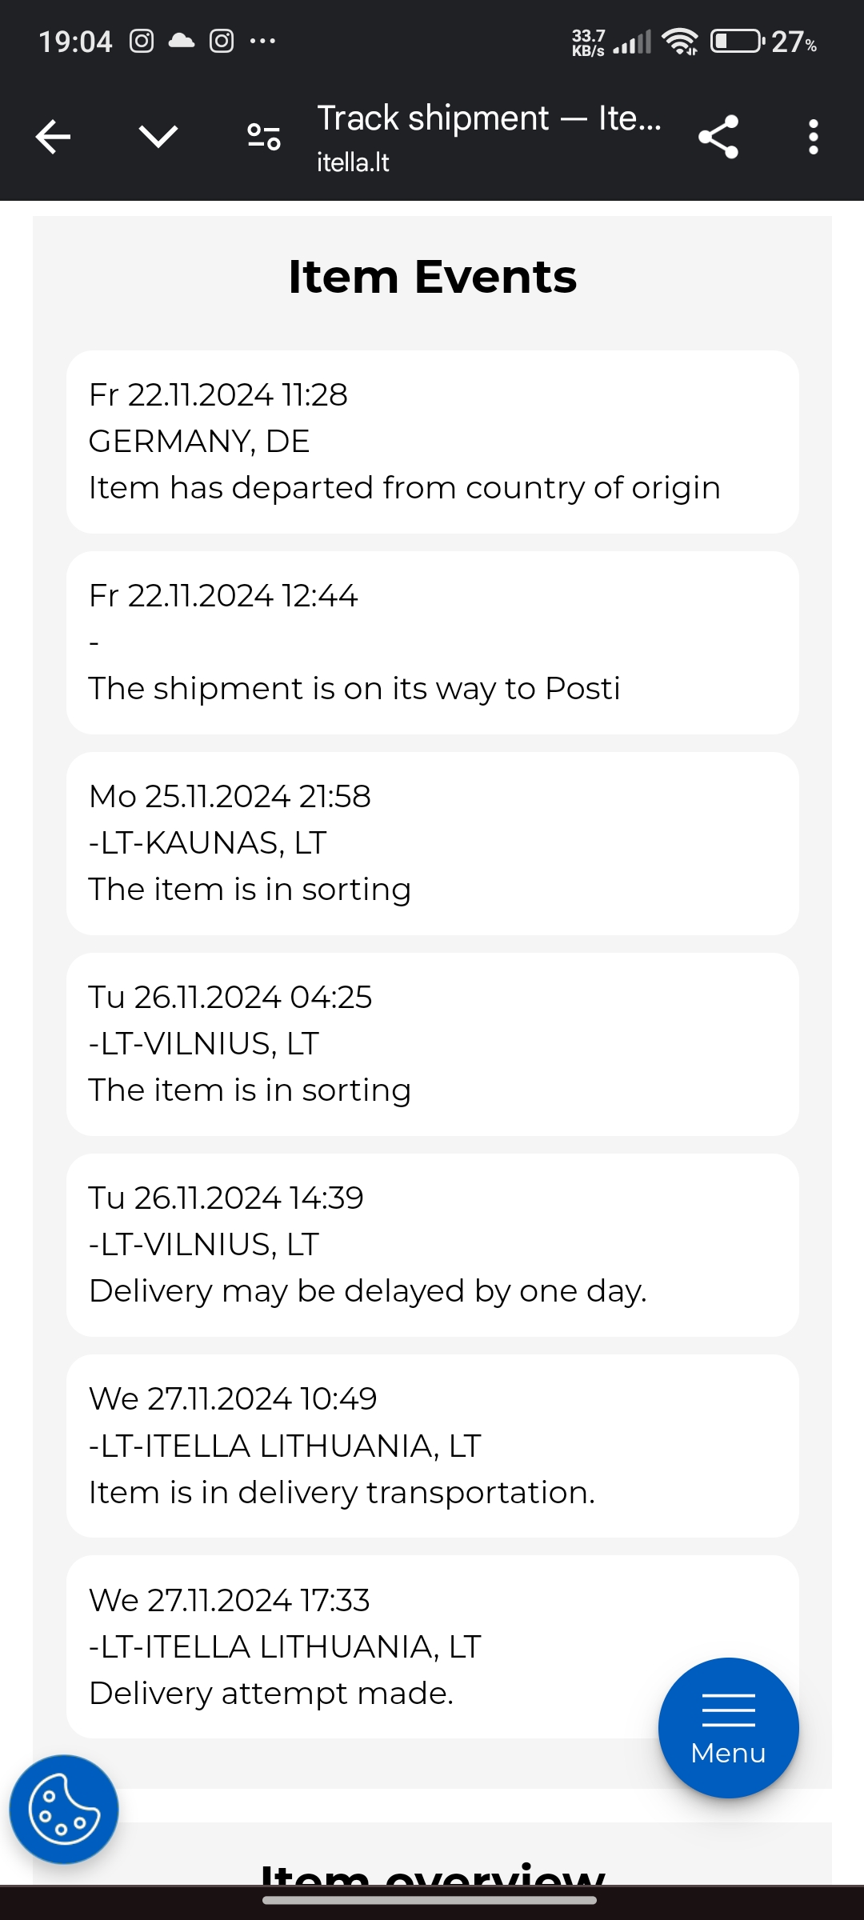Open the blue Menu button
Viewport: 864px width, 1920px height.
728,1727
